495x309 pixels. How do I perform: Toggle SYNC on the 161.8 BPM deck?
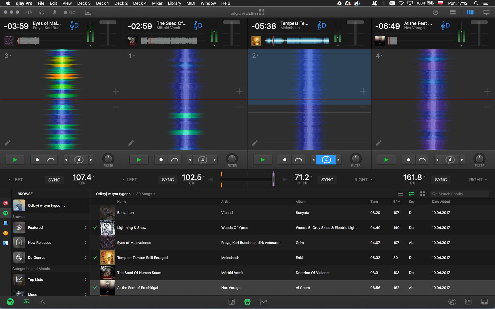tap(441, 180)
